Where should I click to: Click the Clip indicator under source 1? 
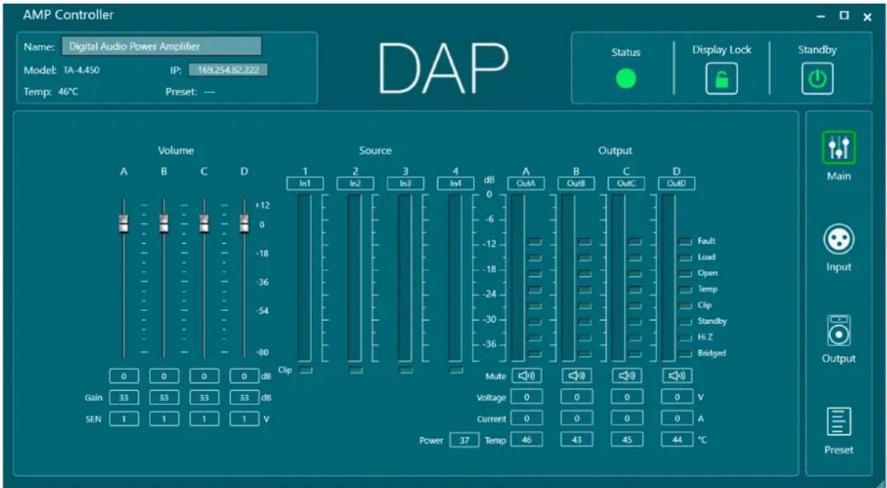[x=305, y=371]
